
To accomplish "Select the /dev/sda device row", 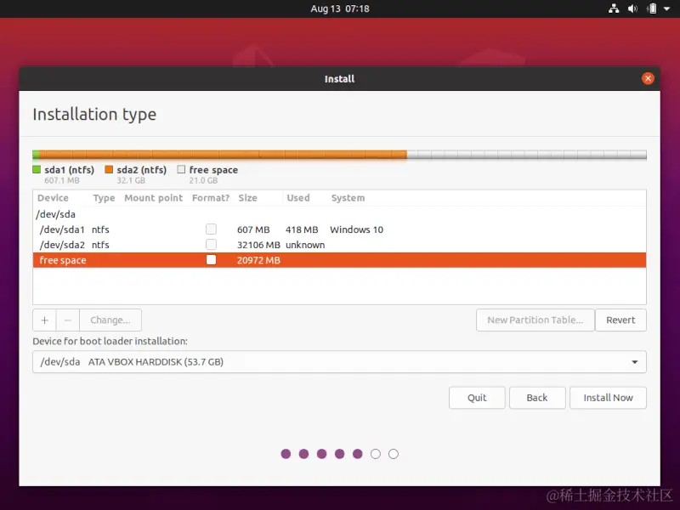I will (339, 214).
